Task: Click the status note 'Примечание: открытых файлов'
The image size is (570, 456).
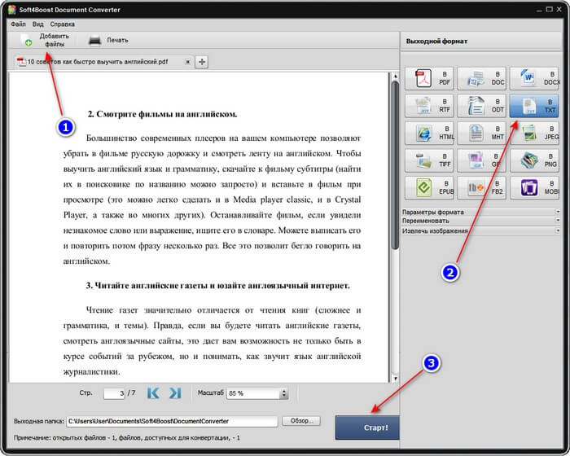Action: [127, 438]
